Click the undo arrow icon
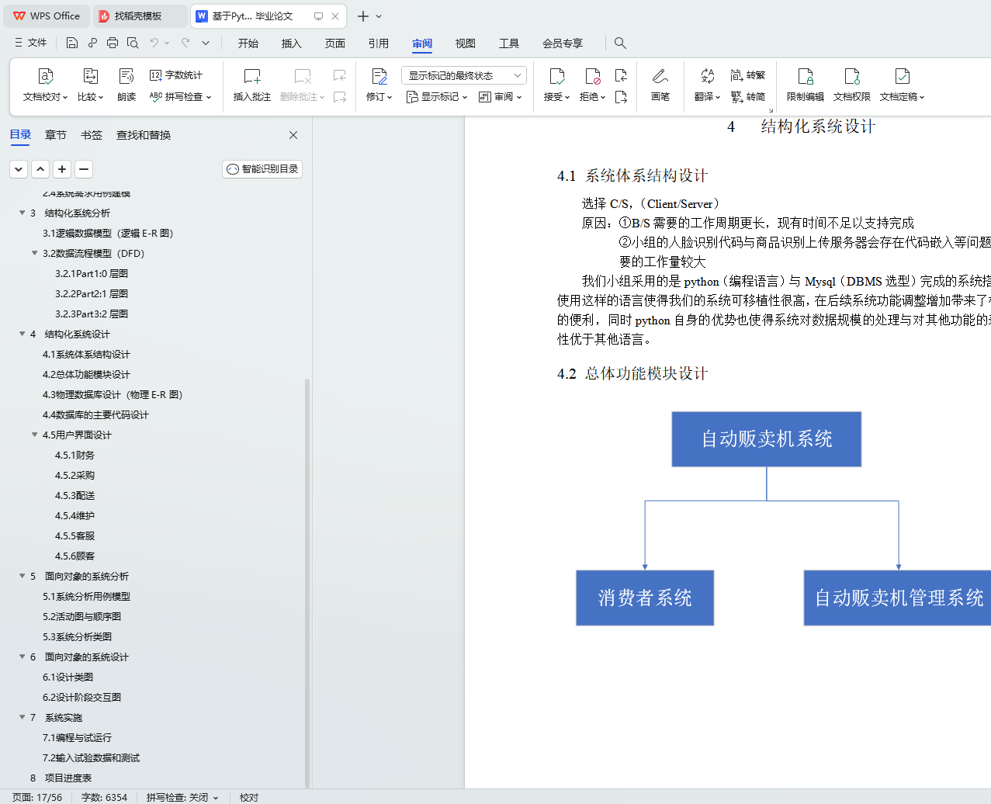This screenshot has width=991, height=804. click(154, 43)
